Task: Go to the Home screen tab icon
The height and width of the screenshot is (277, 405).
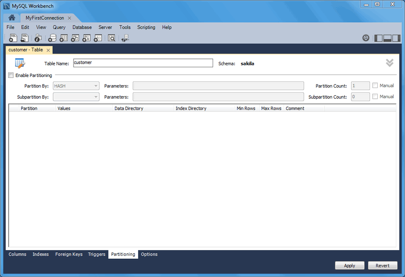Action: [x=12, y=18]
